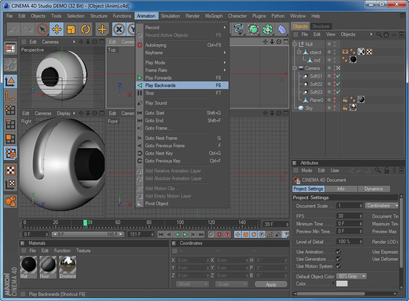Pick the Live Selection arrow tool
The height and width of the screenshot is (301, 409).
(43, 29)
